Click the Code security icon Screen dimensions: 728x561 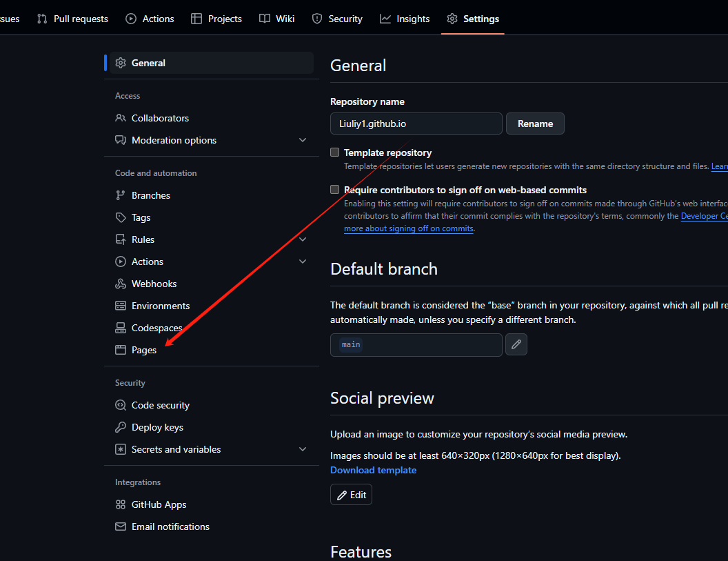[x=121, y=405]
